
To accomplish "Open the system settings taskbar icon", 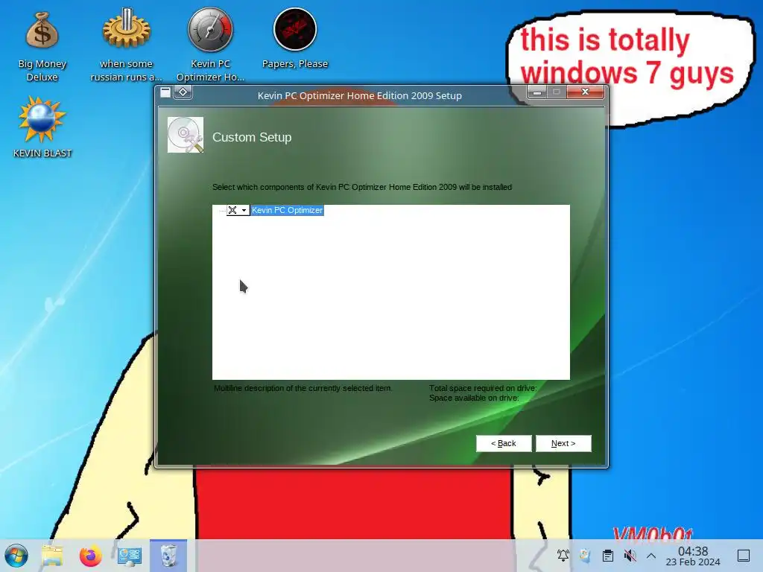I will pos(130,556).
